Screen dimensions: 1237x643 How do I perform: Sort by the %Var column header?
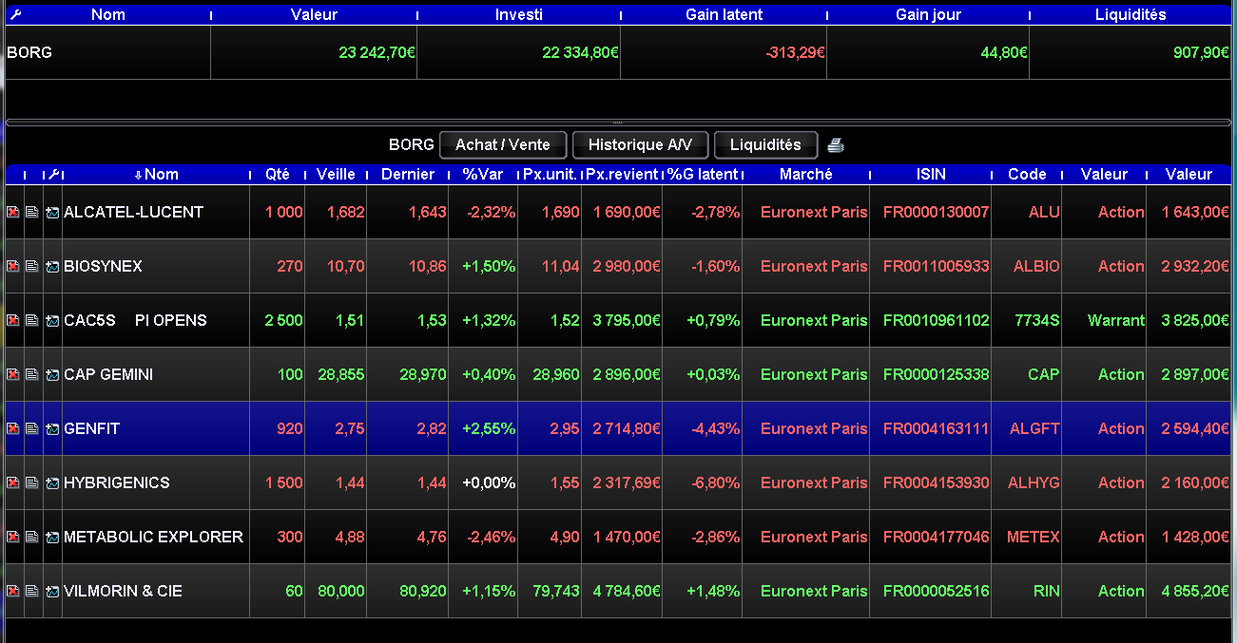483,175
